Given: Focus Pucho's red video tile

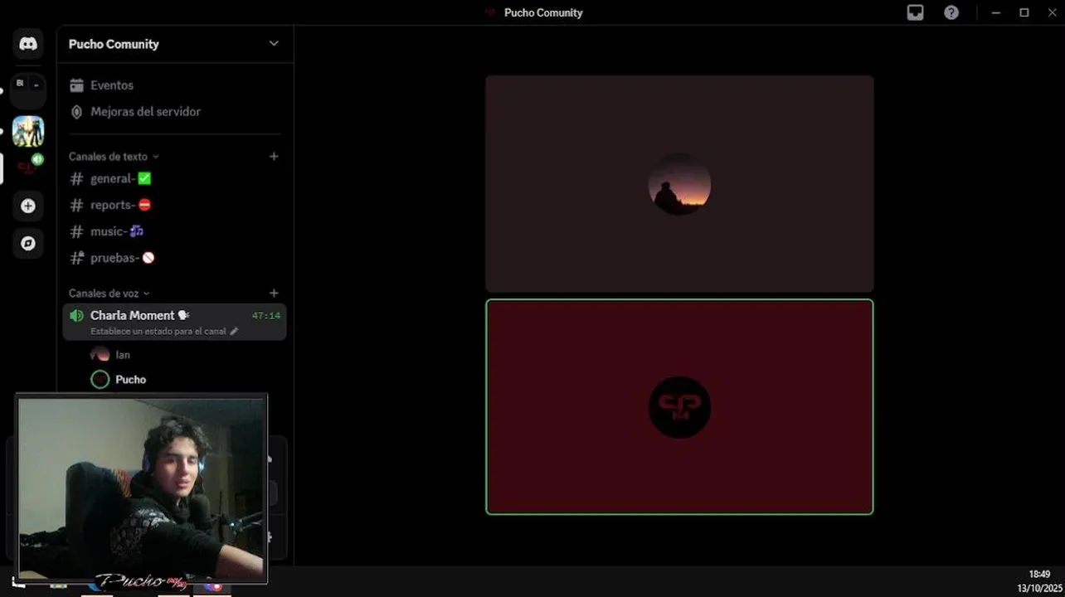Looking at the screenshot, I should click(x=679, y=407).
